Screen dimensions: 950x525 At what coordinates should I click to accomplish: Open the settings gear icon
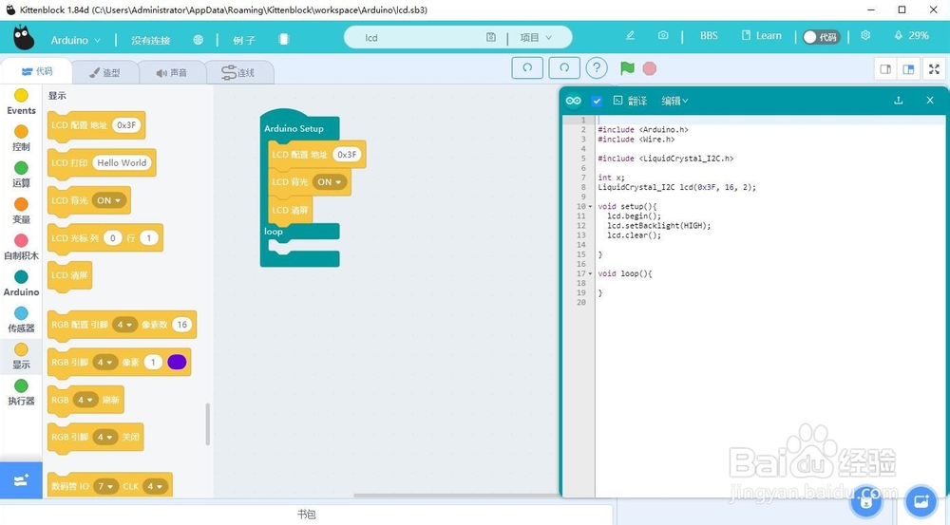[865, 36]
